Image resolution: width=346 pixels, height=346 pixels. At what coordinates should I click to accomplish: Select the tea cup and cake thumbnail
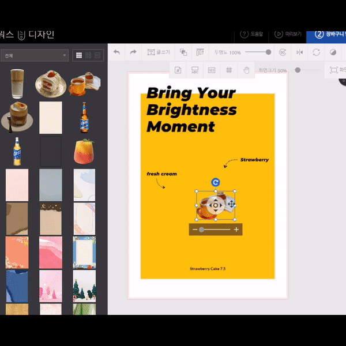click(85, 84)
